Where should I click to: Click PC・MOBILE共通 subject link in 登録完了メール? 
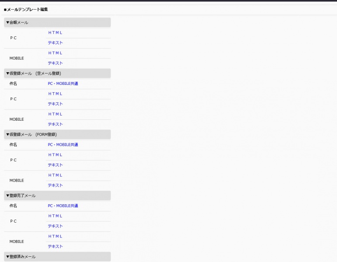[x=63, y=206]
